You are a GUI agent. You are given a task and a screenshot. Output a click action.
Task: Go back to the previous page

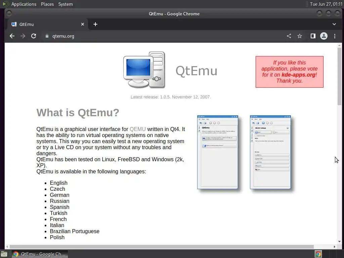(12, 36)
